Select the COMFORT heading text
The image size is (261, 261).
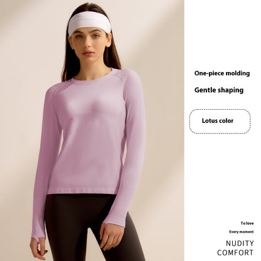click(x=235, y=253)
